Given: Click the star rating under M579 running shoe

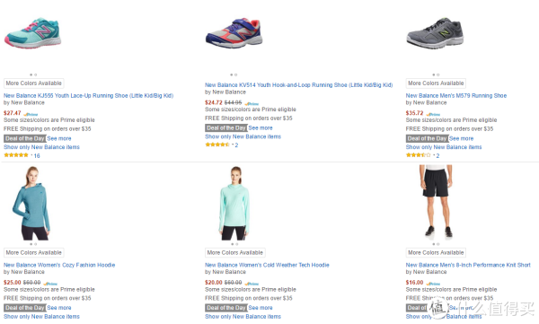Looking at the screenshot, I should [422, 155].
